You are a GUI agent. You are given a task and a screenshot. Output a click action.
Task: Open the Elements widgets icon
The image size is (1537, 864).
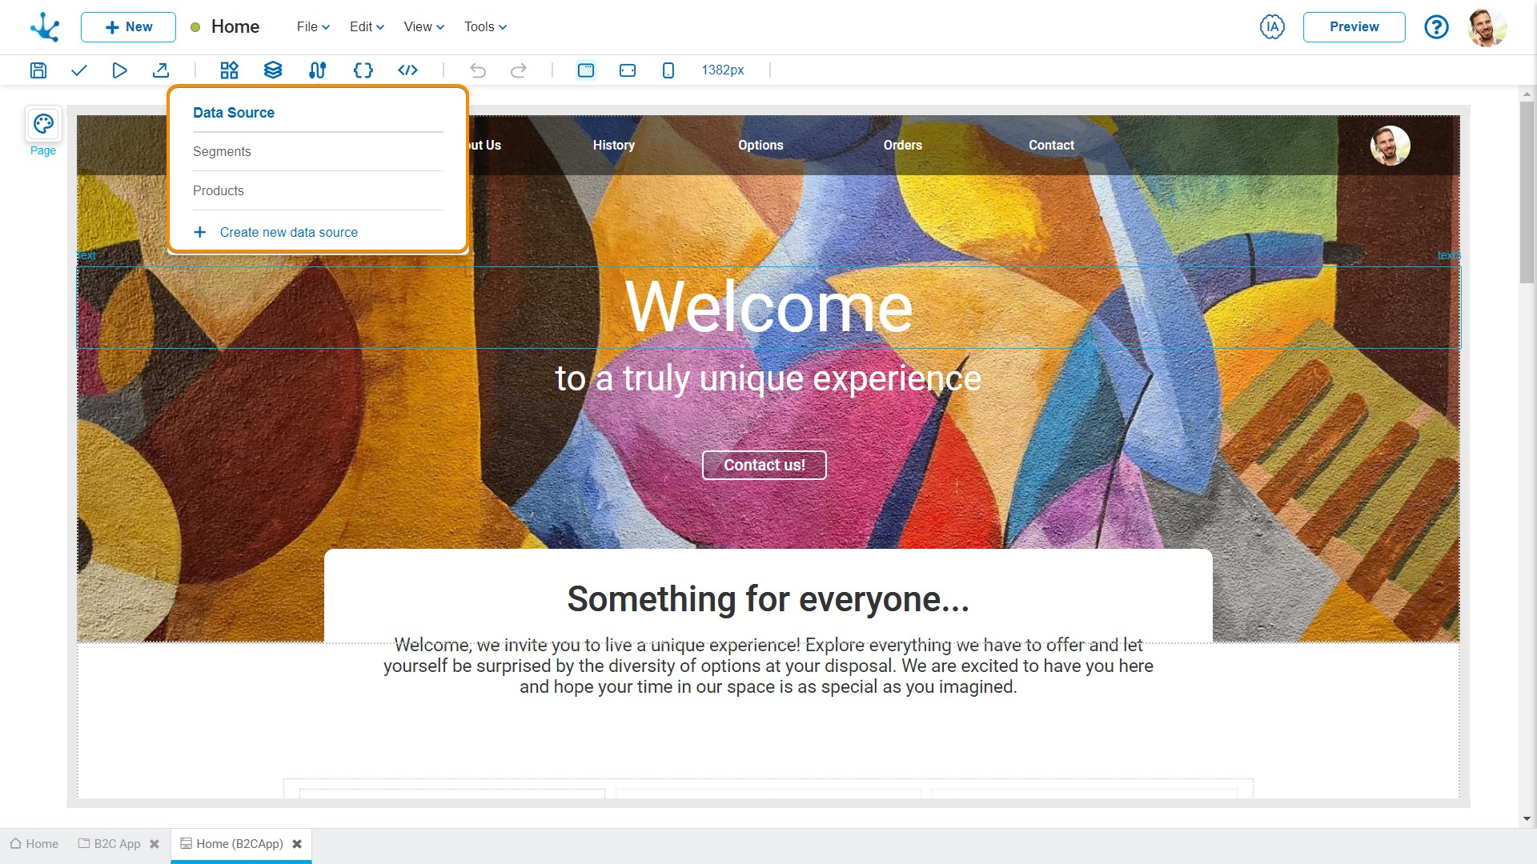pyautogui.click(x=229, y=70)
